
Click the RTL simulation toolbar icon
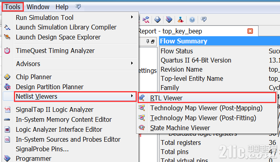point(146,20)
